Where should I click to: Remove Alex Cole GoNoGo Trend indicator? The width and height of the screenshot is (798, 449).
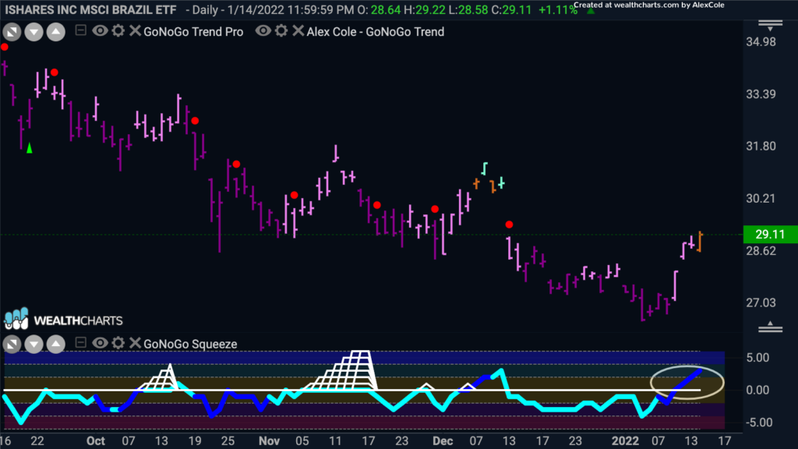[x=298, y=31]
